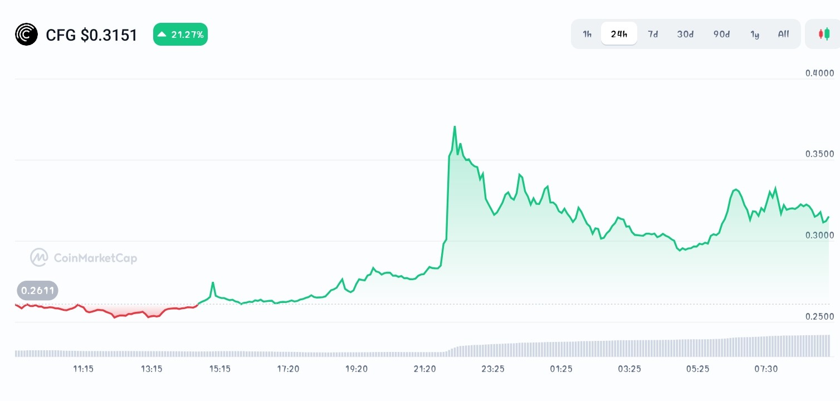Image resolution: width=840 pixels, height=401 pixels.
Task: Click the 11:15 time axis label
Action: pos(83,369)
